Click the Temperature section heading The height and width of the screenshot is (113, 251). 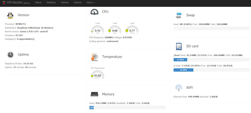coord(112,57)
